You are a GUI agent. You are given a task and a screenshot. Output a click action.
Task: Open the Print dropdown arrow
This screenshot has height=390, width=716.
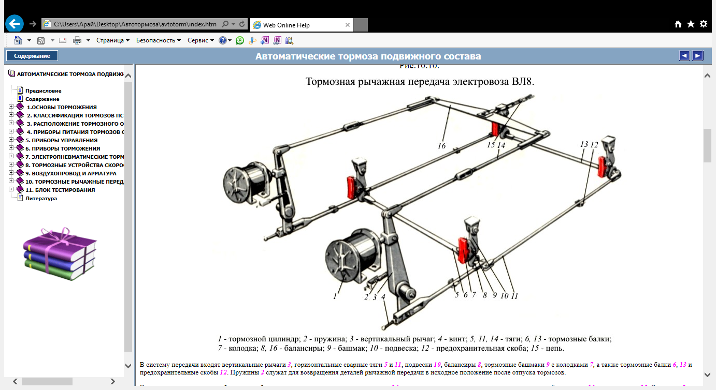[88, 40]
